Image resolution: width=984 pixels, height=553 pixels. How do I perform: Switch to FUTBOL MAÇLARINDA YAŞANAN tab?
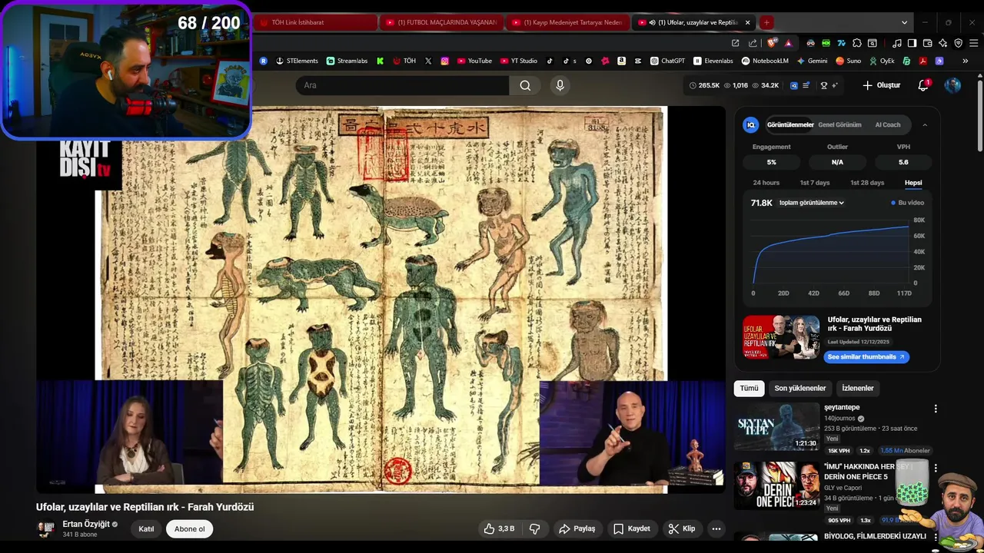tap(441, 22)
